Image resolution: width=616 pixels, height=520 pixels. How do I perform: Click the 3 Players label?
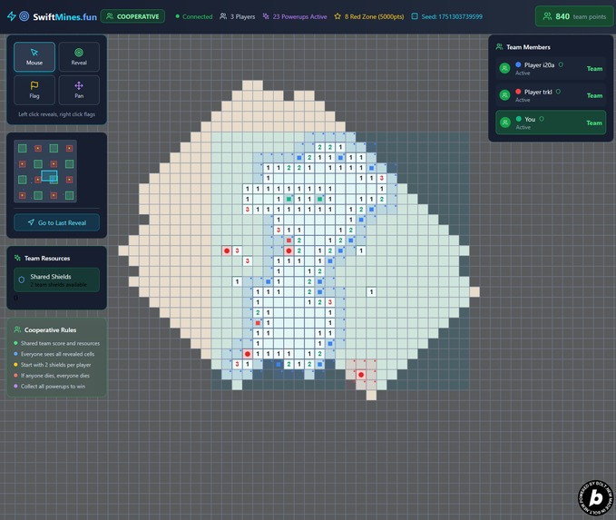click(243, 16)
